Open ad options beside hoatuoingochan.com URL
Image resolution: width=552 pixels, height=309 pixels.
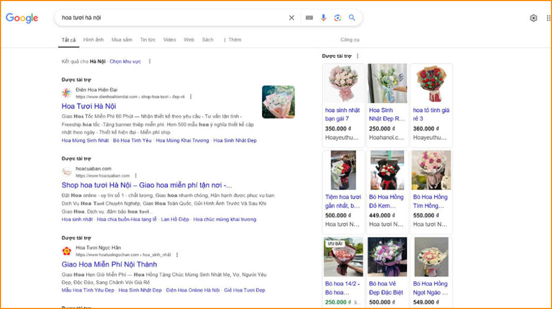point(177,255)
